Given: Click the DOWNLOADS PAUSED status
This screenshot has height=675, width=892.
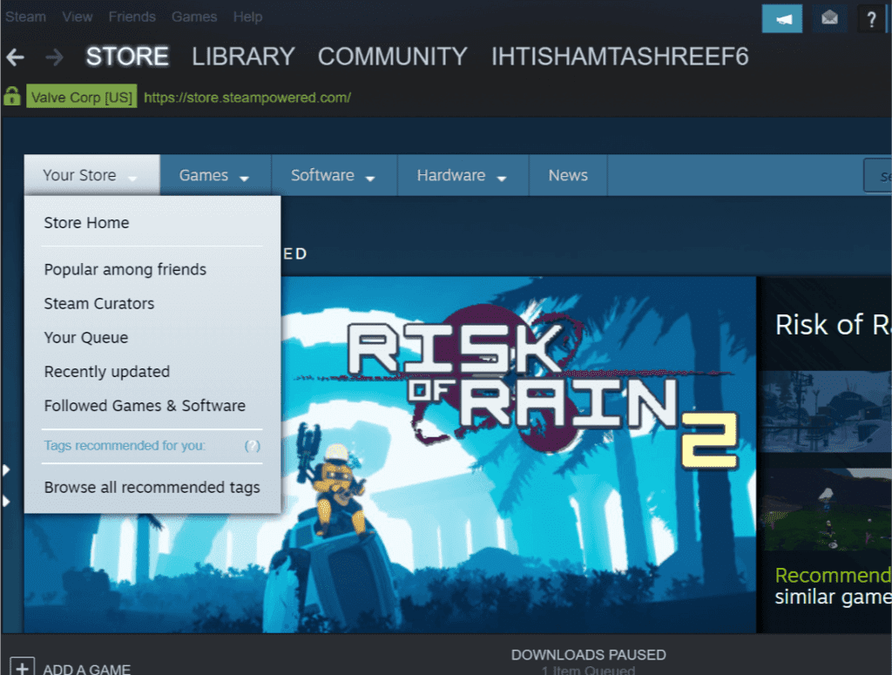Looking at the screenshot, I should click(589, 655).
